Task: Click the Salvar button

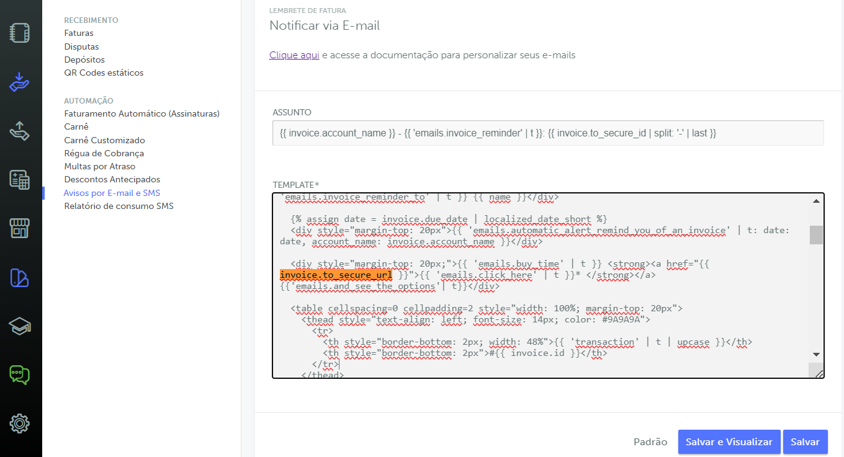Action: coord(805,442)
